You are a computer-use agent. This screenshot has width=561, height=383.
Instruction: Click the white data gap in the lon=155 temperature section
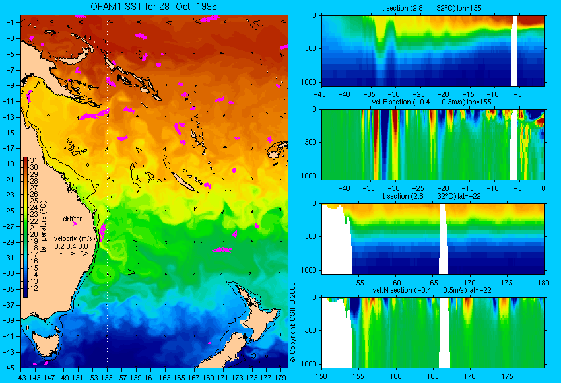pos(515,50)
